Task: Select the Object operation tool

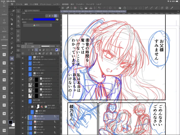Action: (x=12, y=19)
